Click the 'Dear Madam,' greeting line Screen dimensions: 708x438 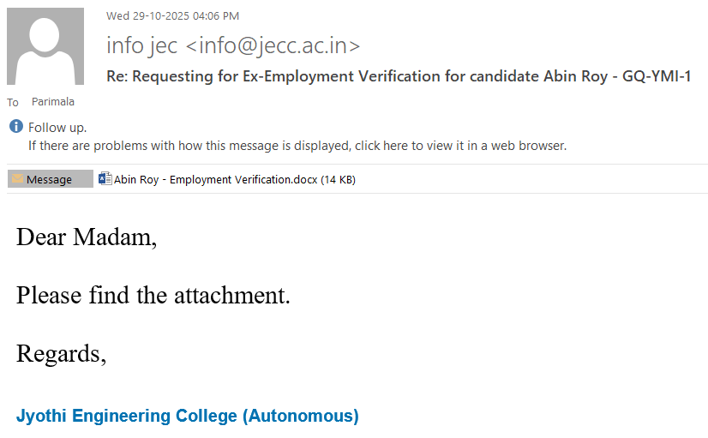(x=87, y=237)
